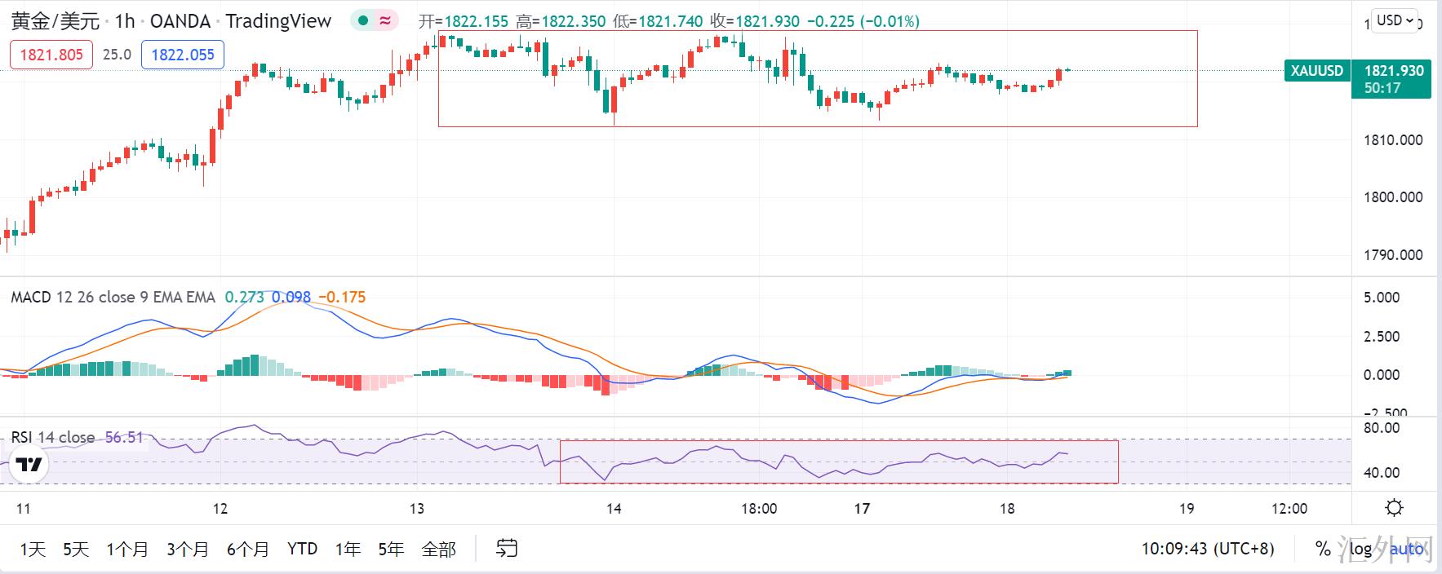Viewport: 1442px width, 574px height.
Task: Click the 黄金/美元 symbol title
Action: 55,21
